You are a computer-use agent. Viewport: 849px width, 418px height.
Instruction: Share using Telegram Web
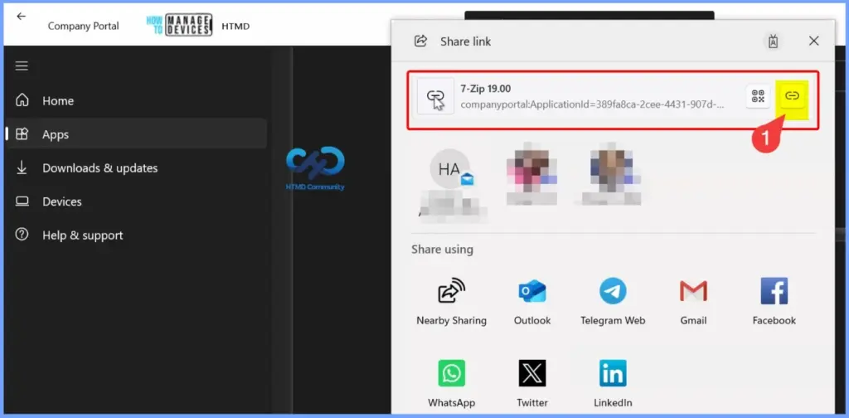[x=613, y=301]
